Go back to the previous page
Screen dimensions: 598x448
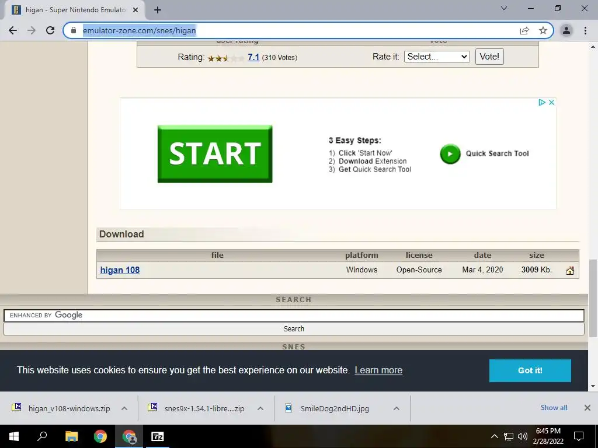13,30
